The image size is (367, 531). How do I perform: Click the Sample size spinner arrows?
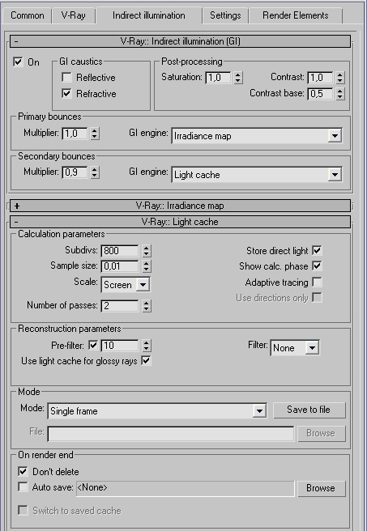[x=146, y=266]
